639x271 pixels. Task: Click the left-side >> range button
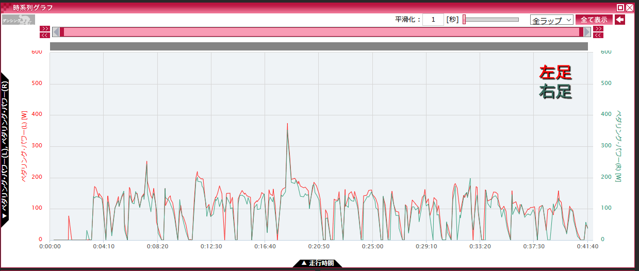[45, 29]
